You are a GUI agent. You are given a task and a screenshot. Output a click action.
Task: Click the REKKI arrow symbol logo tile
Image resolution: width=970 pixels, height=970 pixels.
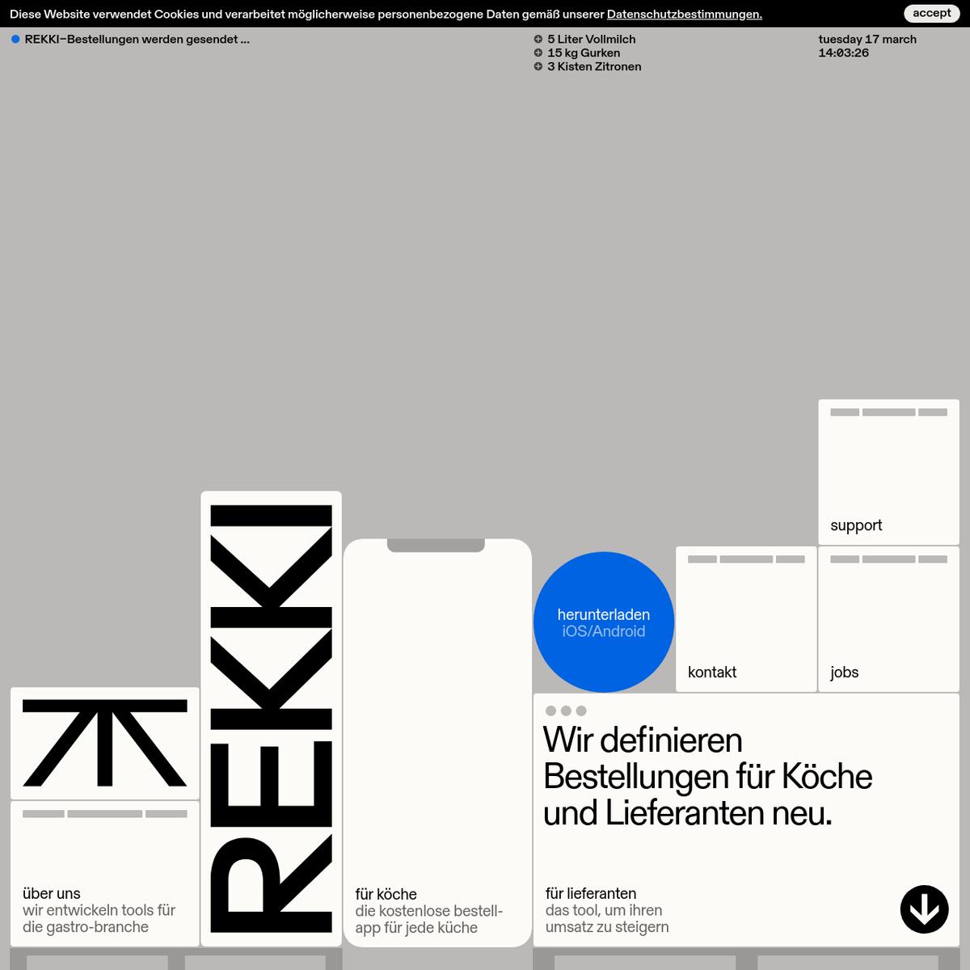105,743
